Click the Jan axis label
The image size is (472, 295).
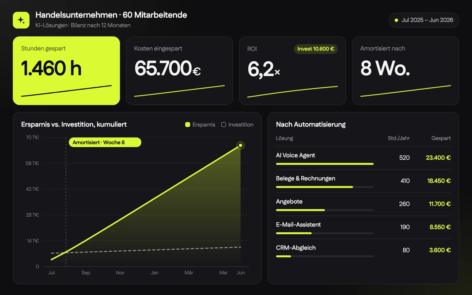pyautogui.click(x=155, y=273)
